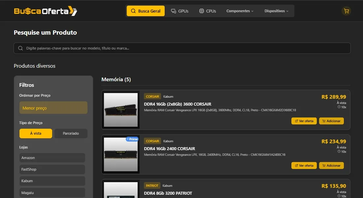The height and width of the screenshot is (198, 363).
Task: Expand the Dispositivos dropdown menu
Action: click(276, 11)
